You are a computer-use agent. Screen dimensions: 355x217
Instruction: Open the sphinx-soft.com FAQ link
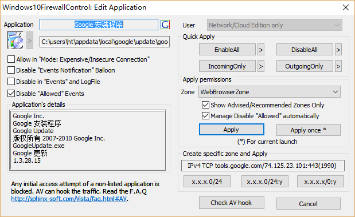point(69,199)
